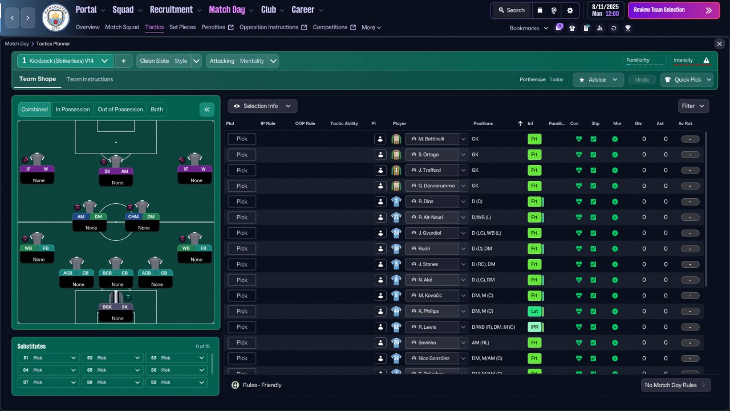The image size is (730, 411).
Task: Toggle match sharpness checkbox for Savinho
Action: pos(593,342)
